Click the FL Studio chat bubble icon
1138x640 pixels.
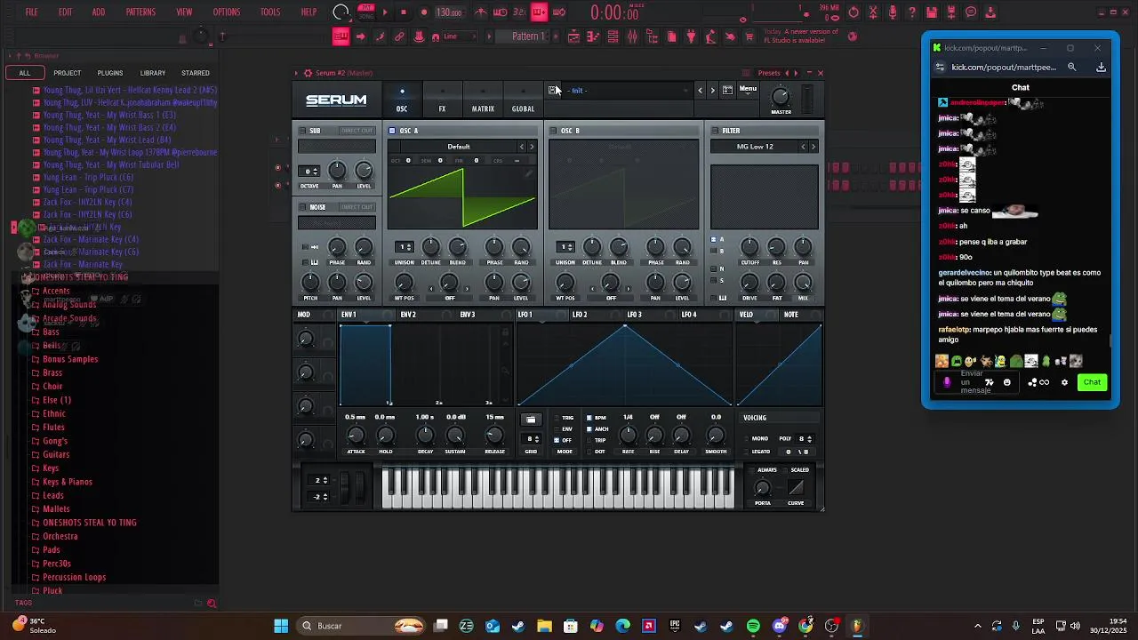[x=971, y=12]
